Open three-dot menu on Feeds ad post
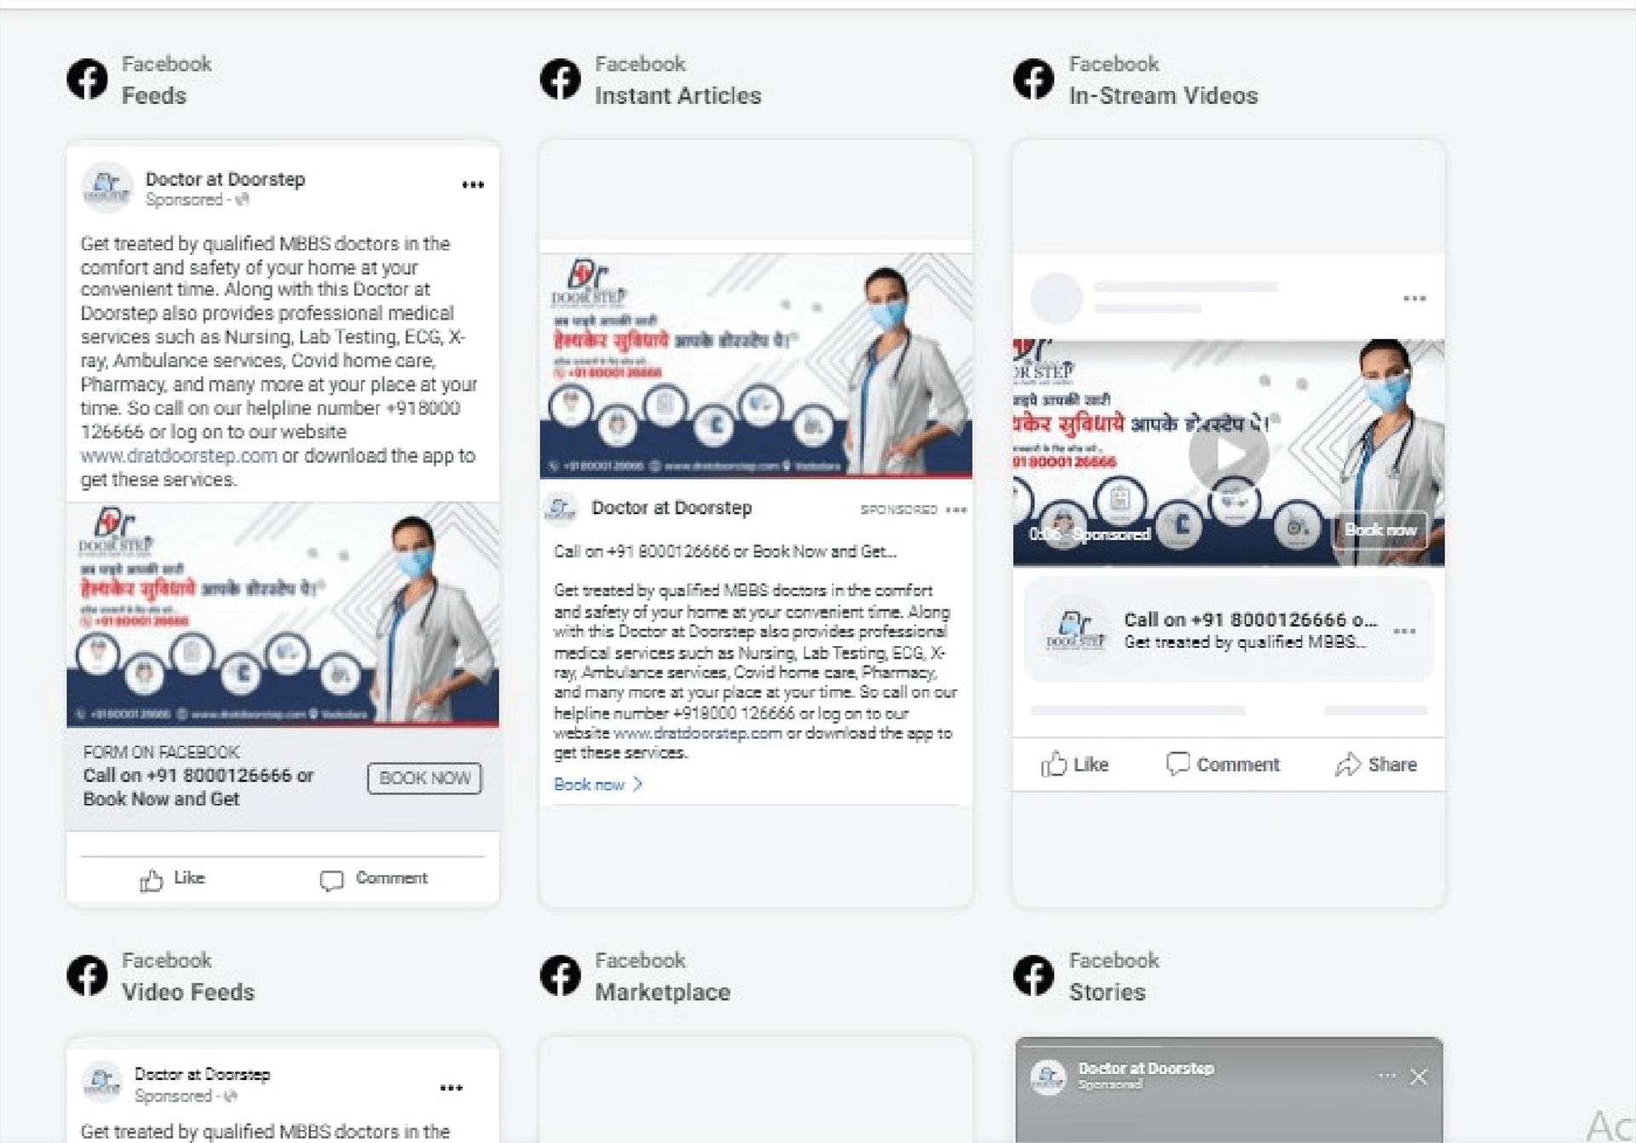 click(x=473, y=185)
